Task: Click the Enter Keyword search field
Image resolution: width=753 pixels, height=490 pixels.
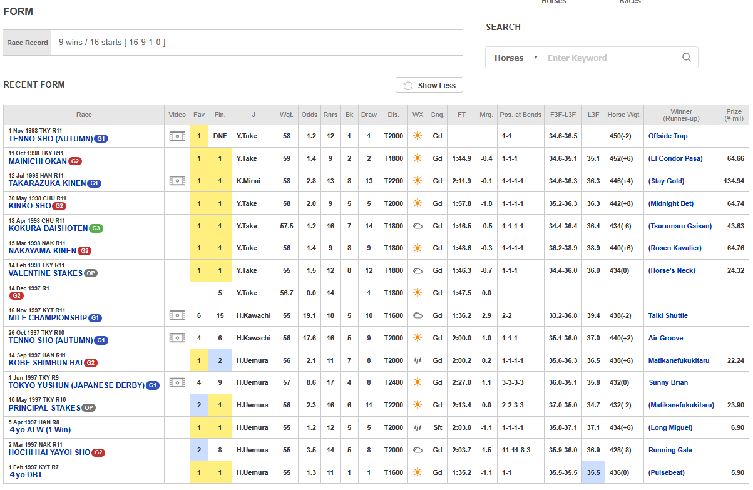Action: click(x=610, y=58)
